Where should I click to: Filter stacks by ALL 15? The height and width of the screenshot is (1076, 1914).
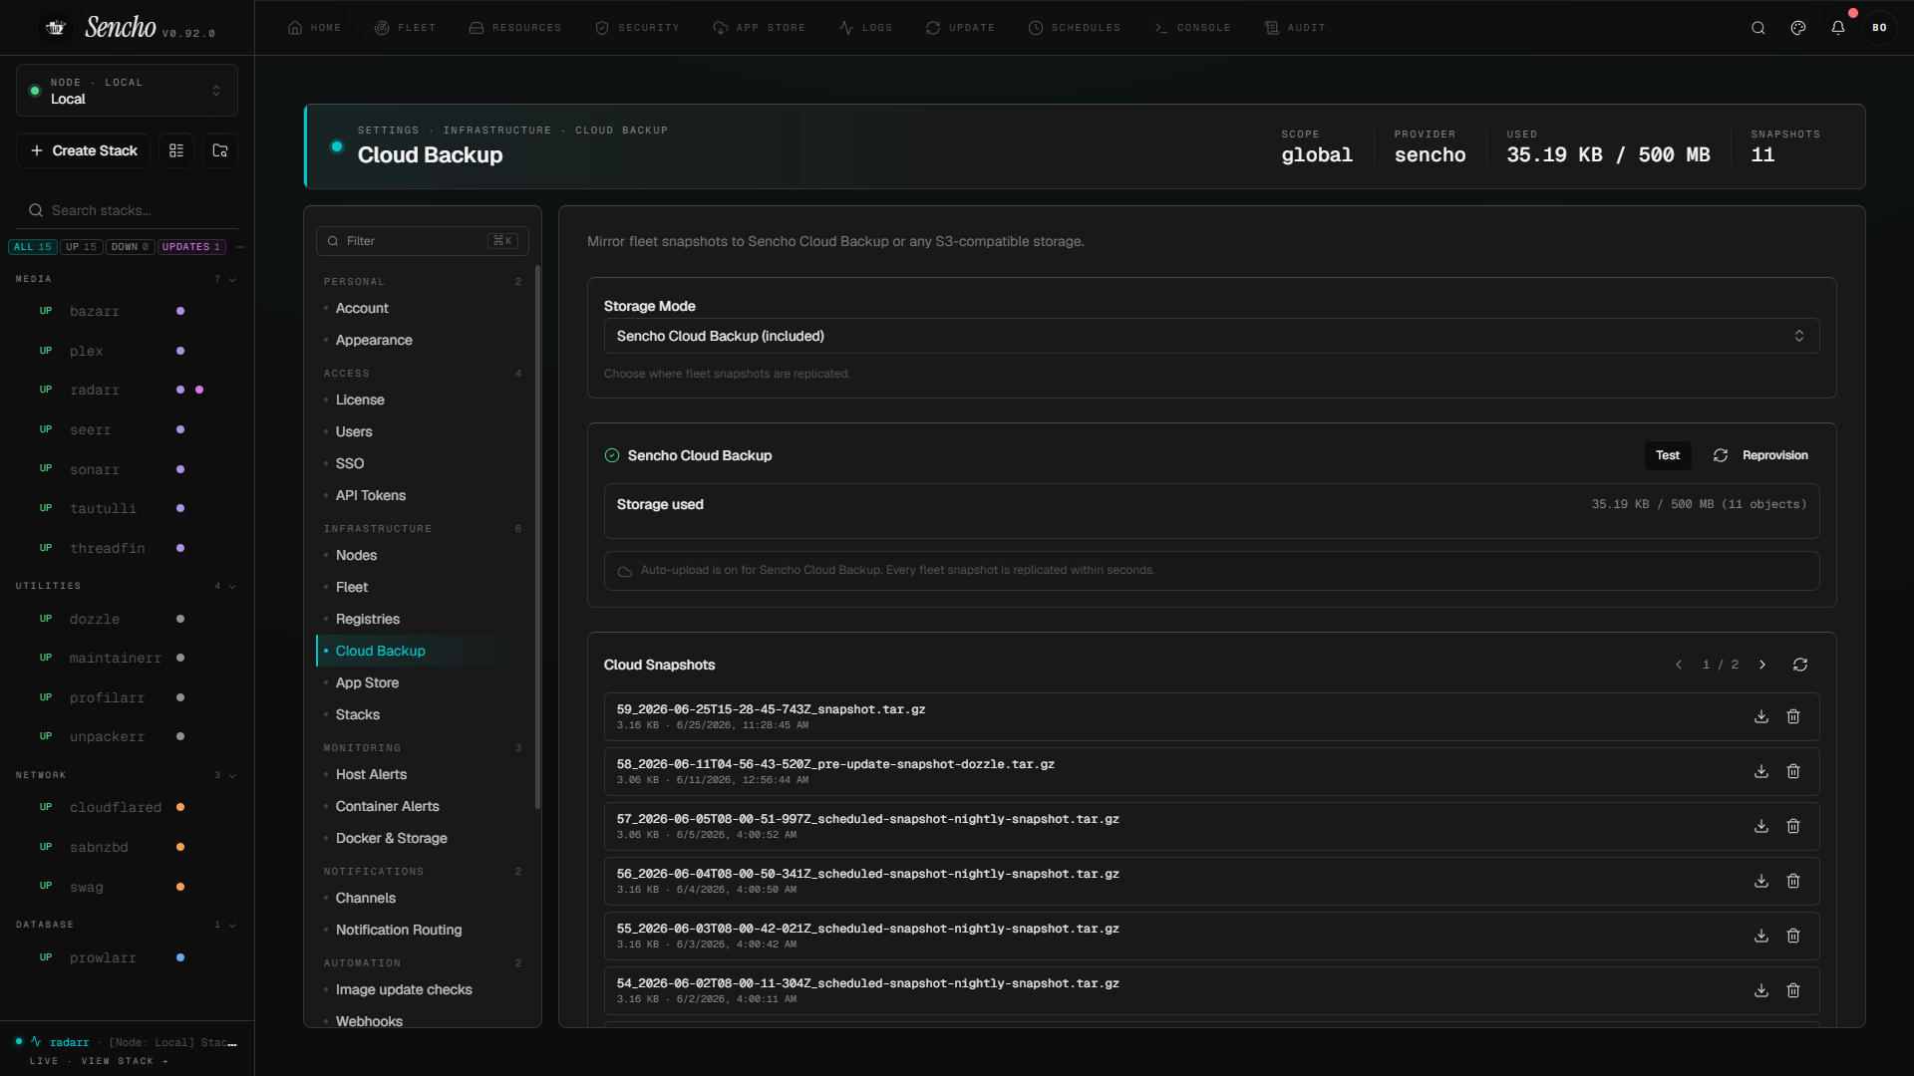[x=33, y=247]
